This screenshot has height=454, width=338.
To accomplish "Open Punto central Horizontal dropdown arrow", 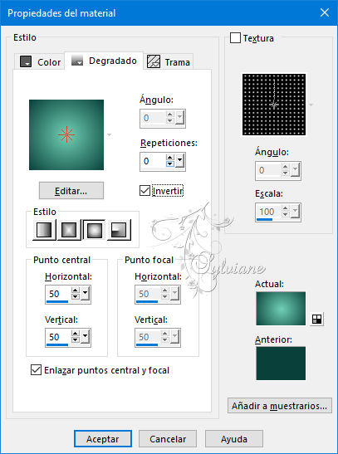I will [x=86, y=294].
